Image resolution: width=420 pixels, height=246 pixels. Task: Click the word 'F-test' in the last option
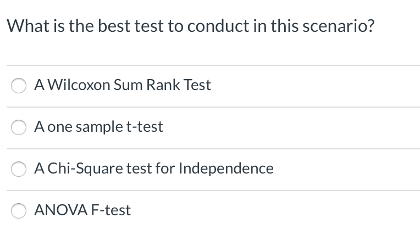pyautogui.click(x=111, y=210)
